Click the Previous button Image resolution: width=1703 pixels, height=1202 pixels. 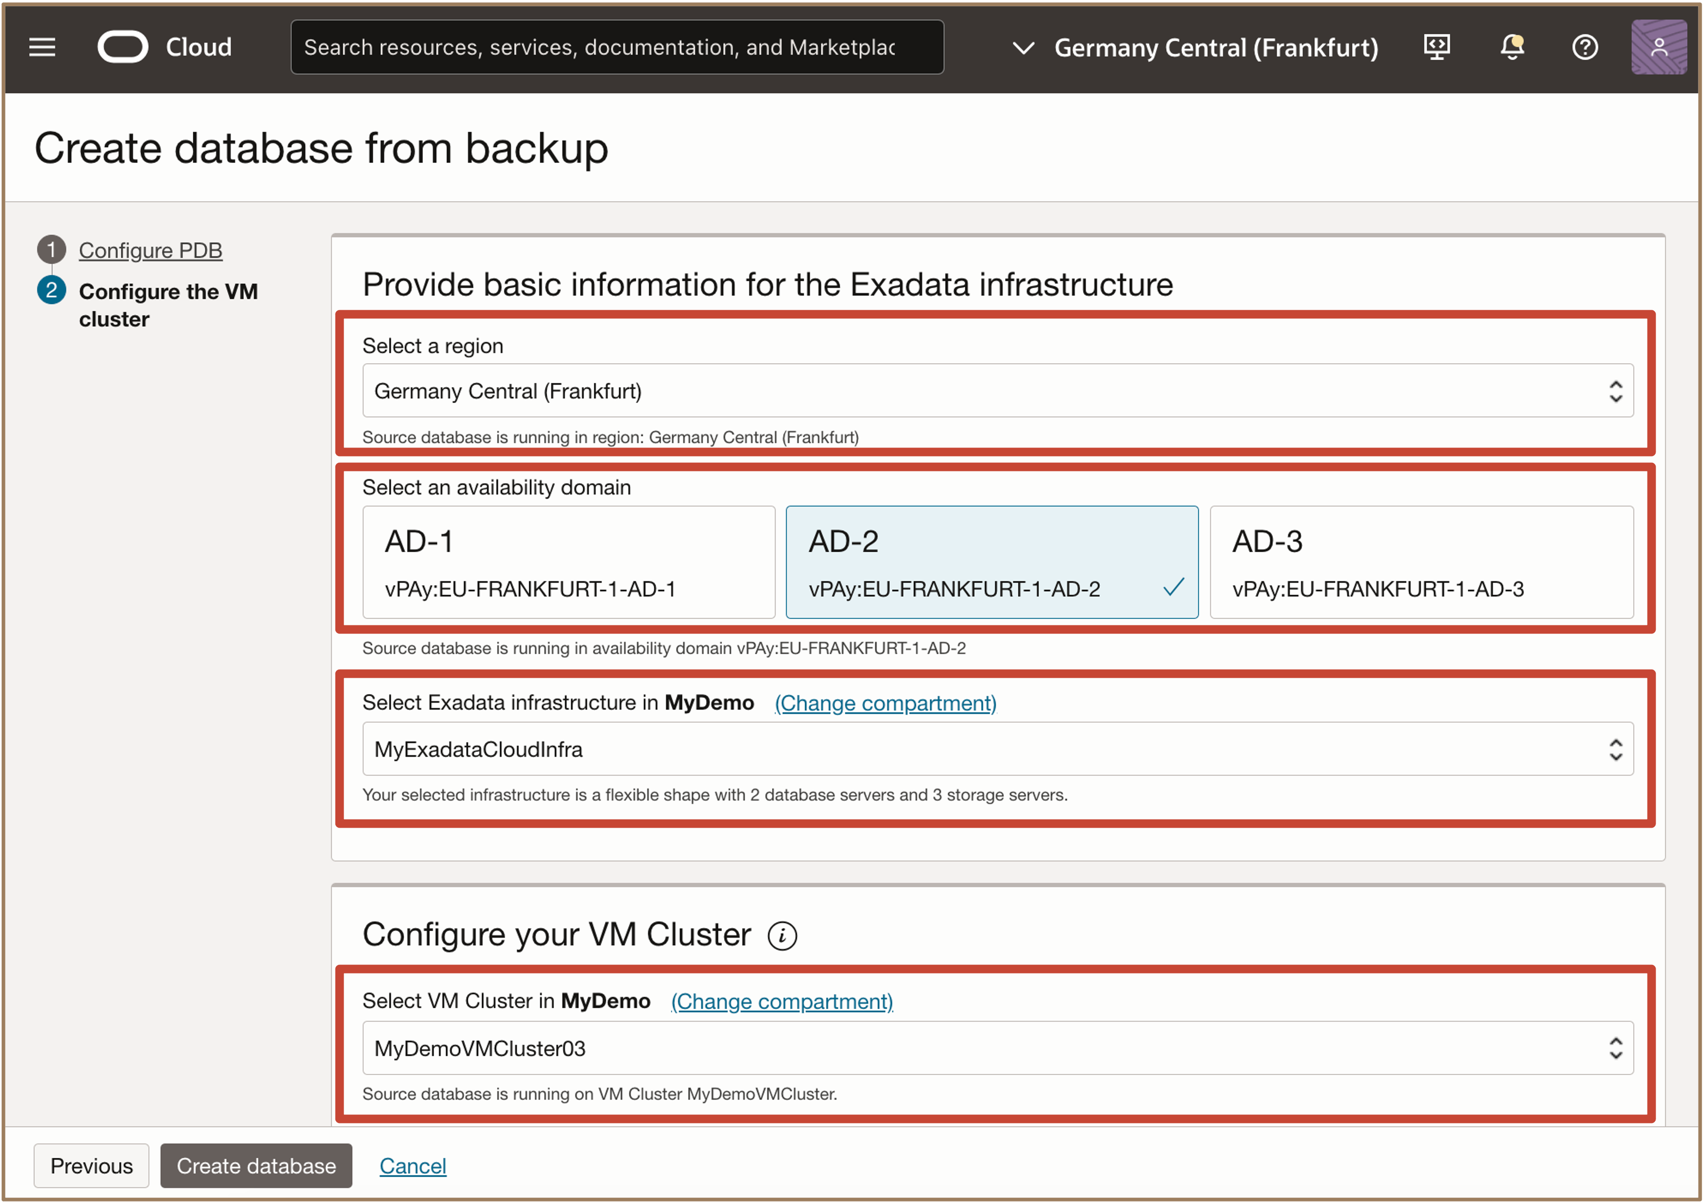(91, 1165)
